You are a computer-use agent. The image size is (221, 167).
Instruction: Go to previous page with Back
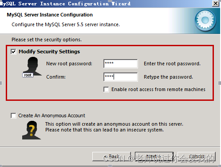pos(112,156)
